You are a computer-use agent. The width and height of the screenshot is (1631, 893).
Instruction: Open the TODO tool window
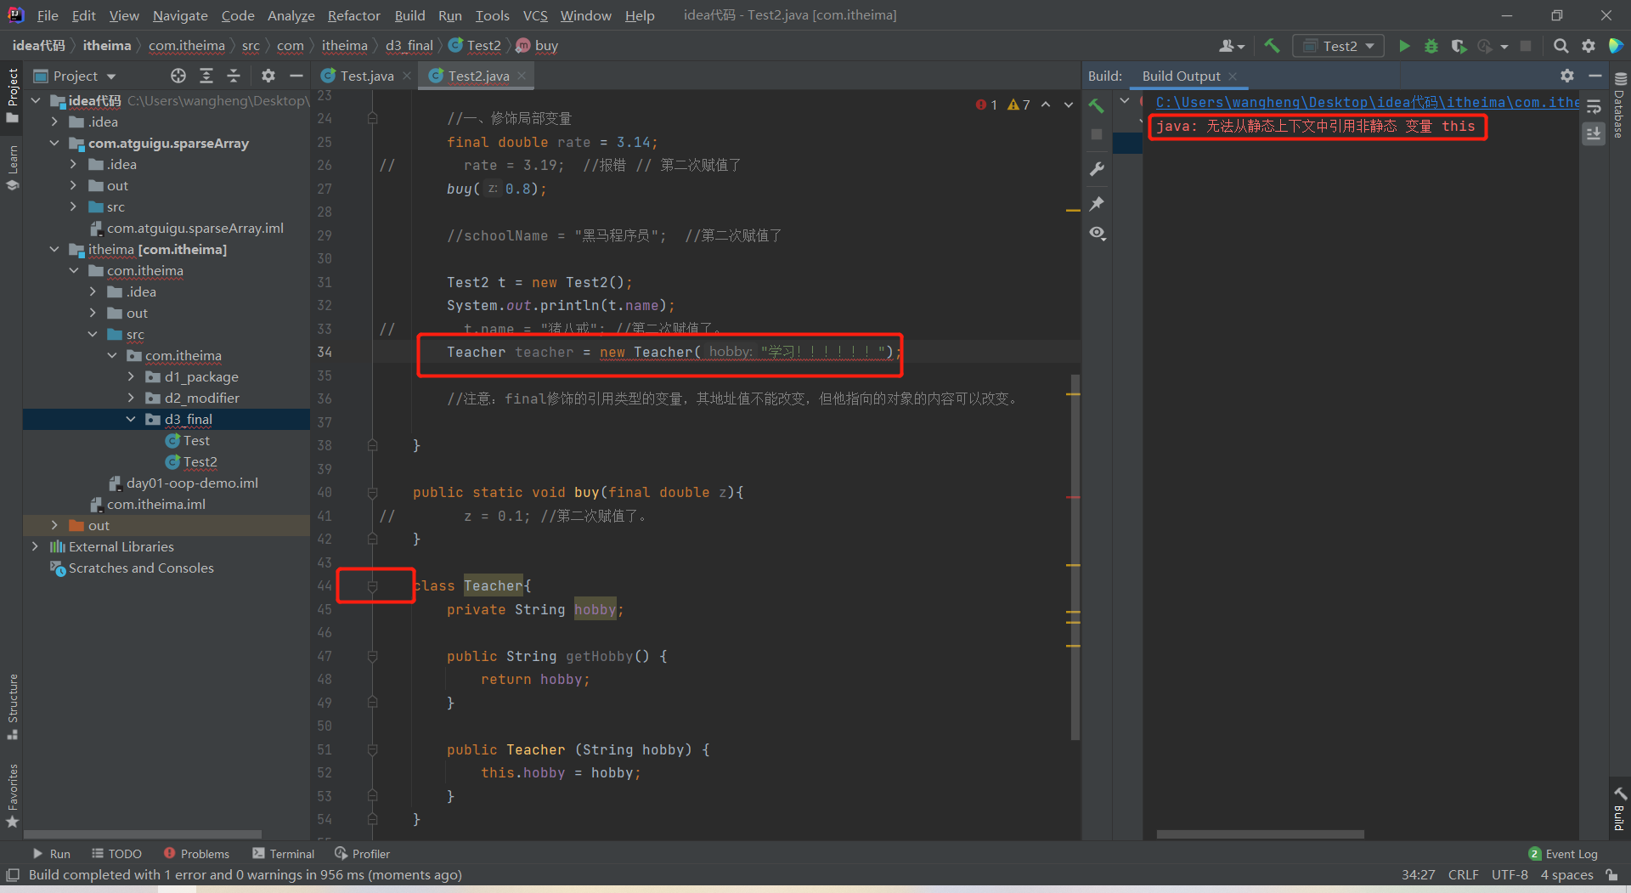[x=117, y=853]
